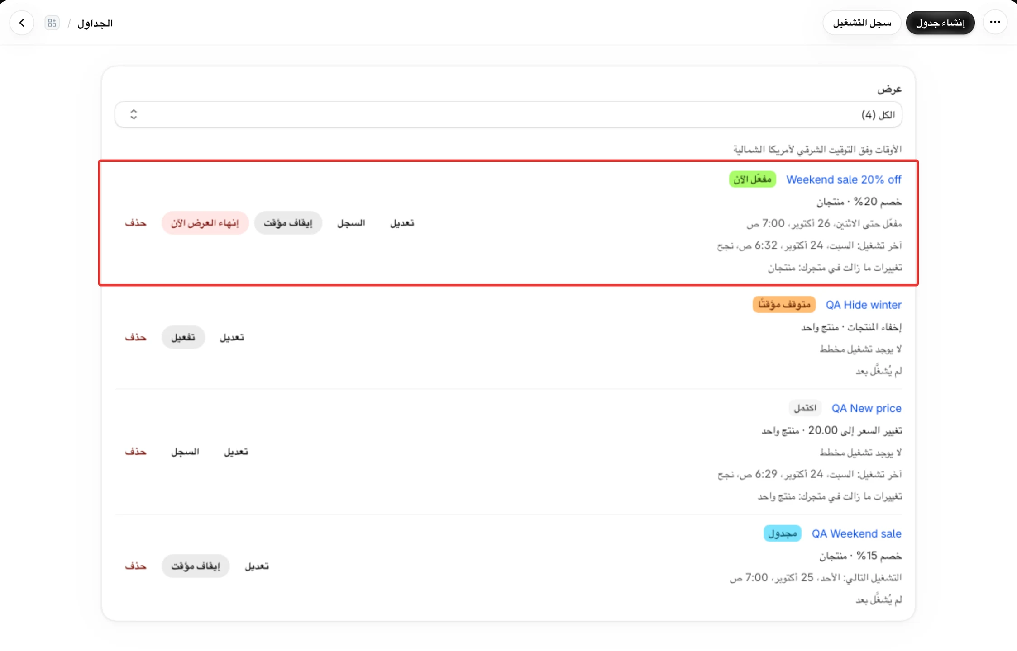Click text خصم 15% · منتجان
The height and width of the screenshot is (651, 1017).
tap(860, 556)
